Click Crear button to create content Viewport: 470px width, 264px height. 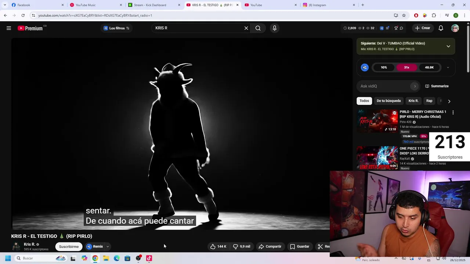423,28
